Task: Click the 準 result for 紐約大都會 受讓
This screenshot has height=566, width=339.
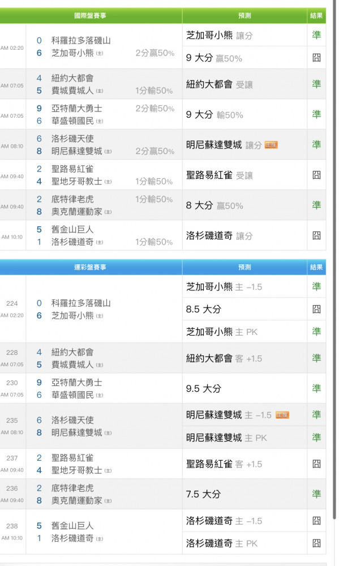Action: (x=316, y=84)
